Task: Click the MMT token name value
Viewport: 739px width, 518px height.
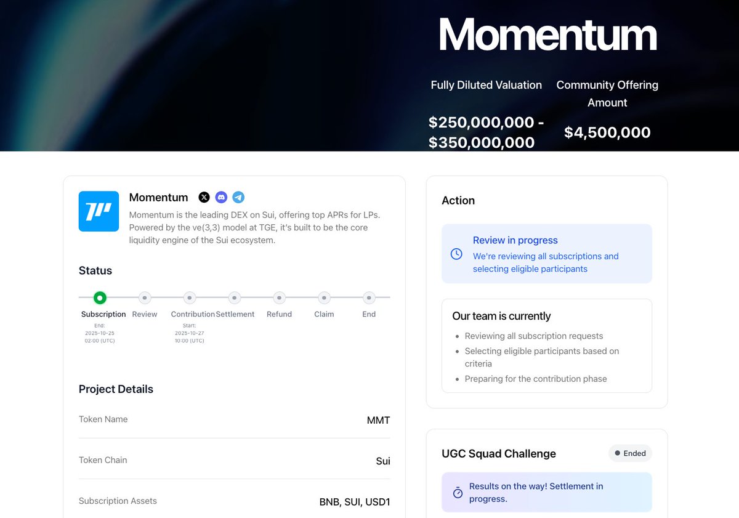Action: [x=378, y=420]
